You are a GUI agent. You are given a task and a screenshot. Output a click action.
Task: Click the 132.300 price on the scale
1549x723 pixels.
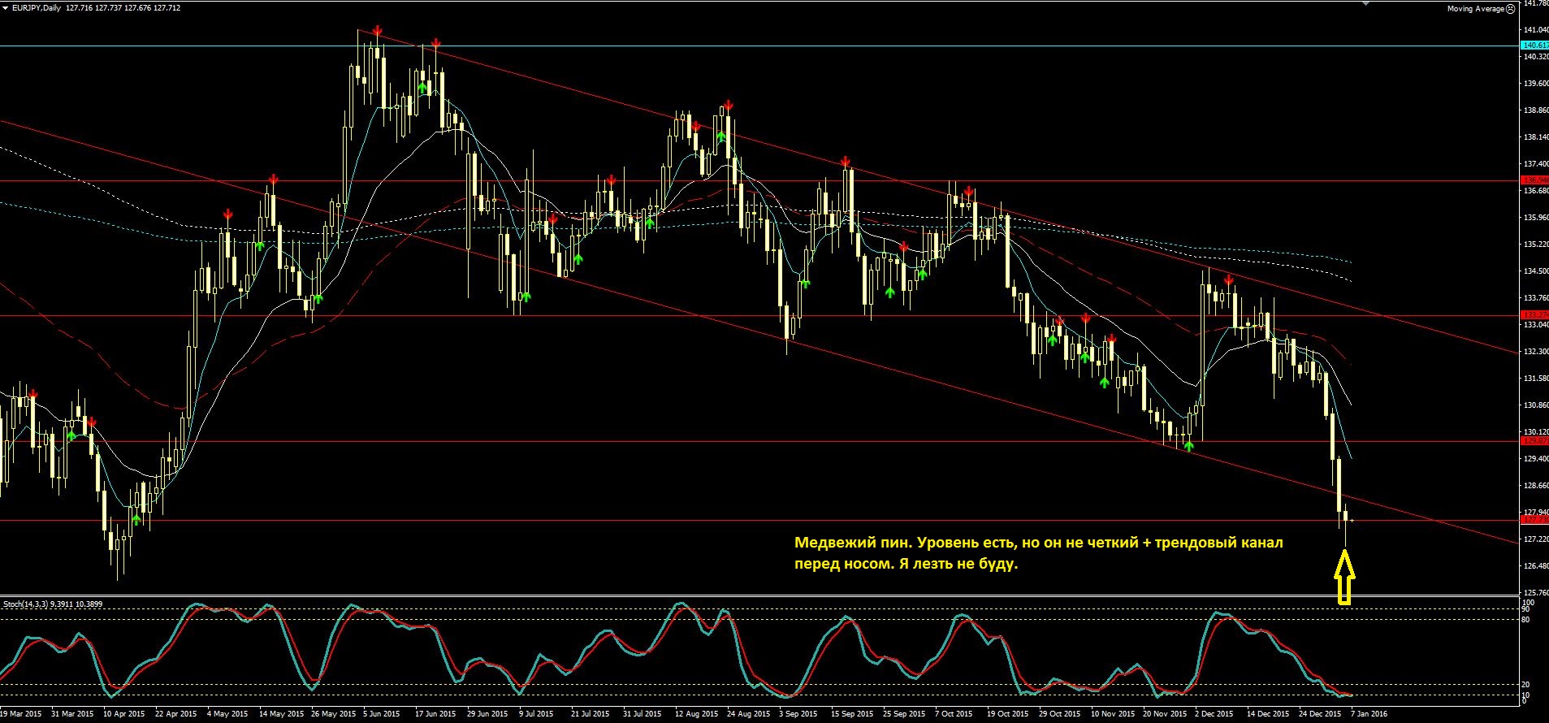click(1535, 352)
